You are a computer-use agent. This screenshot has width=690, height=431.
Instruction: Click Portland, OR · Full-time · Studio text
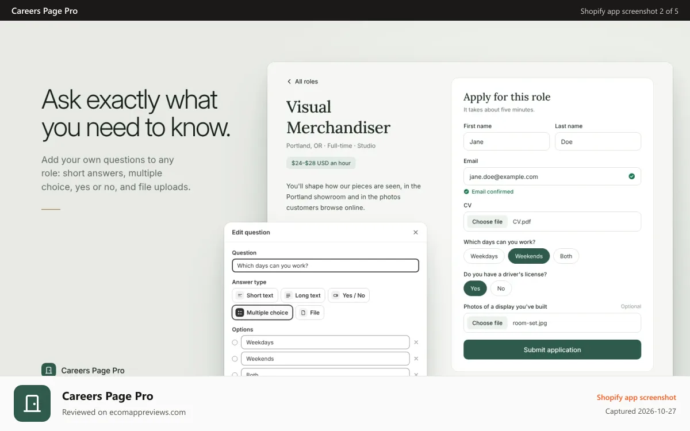point(331,146)
